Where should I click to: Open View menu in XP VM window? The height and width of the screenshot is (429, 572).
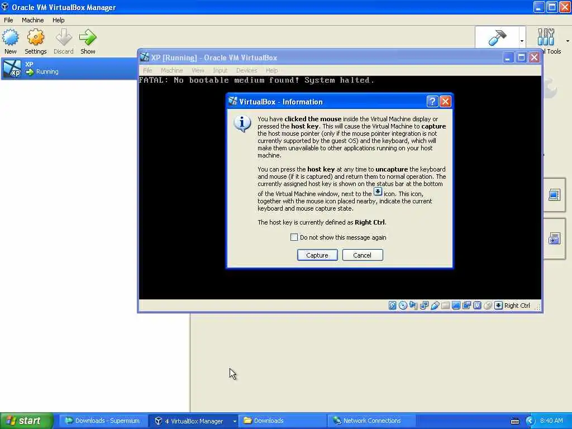[x=198, y=70]
